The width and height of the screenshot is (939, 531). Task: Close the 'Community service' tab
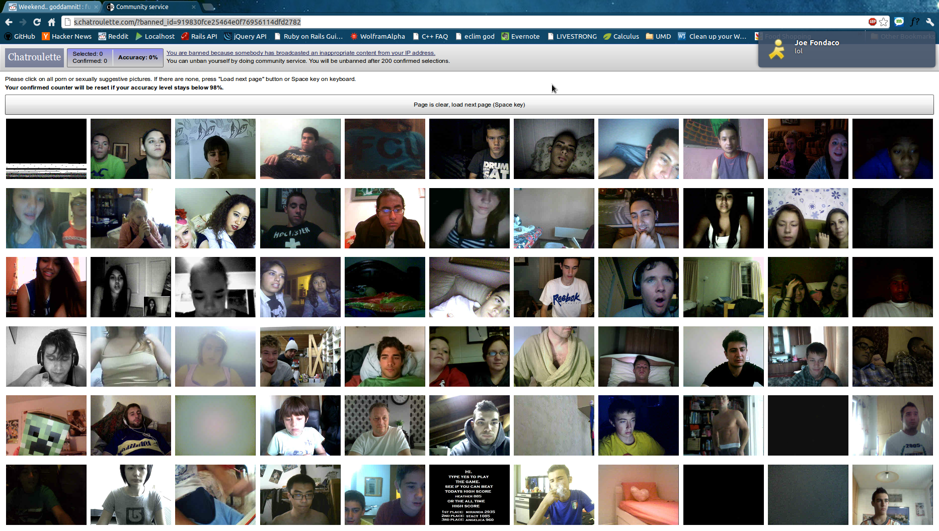(194, 7)
